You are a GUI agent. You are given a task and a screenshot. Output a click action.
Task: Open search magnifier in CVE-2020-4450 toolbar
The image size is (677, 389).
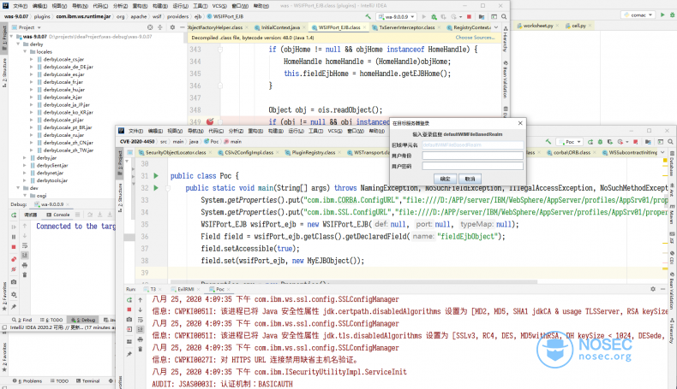coord(670,142)
